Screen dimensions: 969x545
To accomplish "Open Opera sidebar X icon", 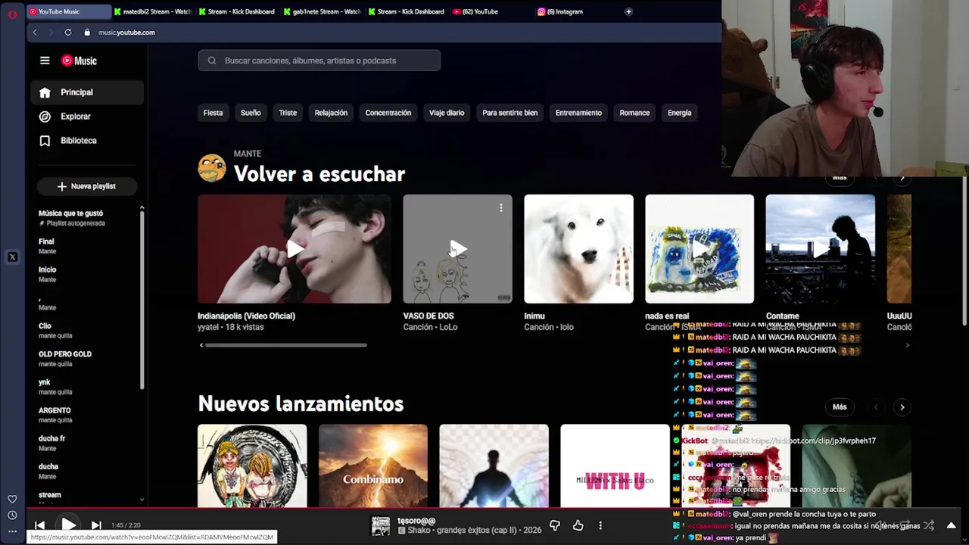I will coord(12,257).
